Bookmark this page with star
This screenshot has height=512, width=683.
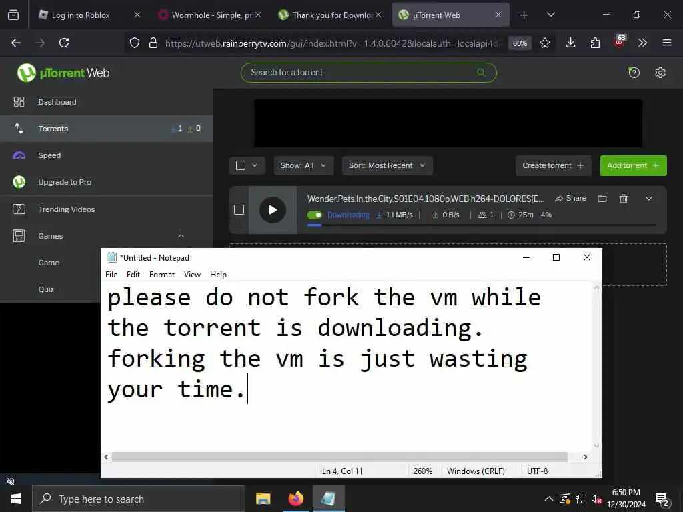tap(544, 43)
